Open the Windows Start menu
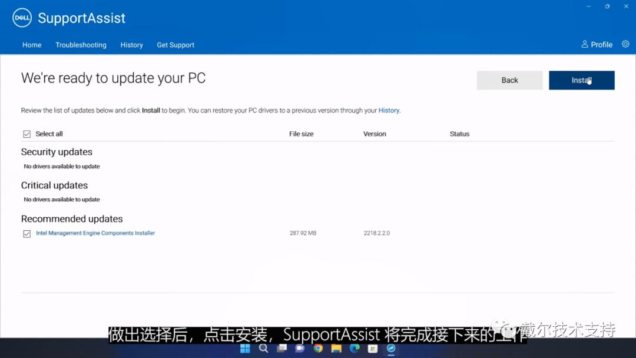The width and height of the screenshot is (636, 358). pyautogui.click(x=245, y=349)
